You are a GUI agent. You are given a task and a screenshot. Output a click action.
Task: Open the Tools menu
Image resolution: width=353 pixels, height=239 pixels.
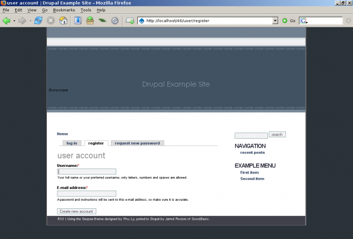[86, 10]
